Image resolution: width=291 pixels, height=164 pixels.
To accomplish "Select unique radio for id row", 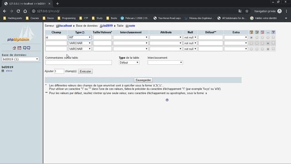I will click(x=262, y=37).
